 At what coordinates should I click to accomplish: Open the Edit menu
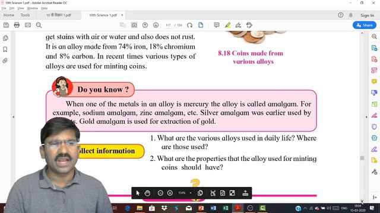(12, 8)
